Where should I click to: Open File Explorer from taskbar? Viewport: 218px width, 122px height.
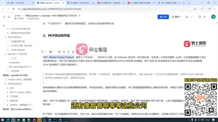18,120
